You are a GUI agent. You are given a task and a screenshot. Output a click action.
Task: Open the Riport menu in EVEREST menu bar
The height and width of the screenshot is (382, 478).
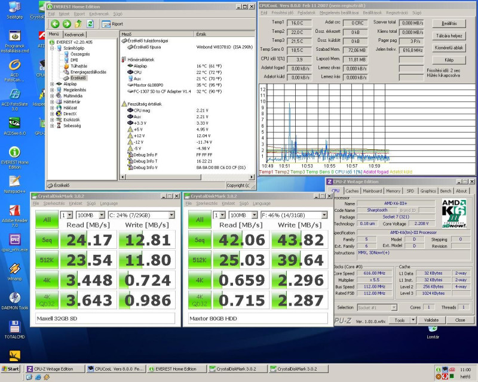pos(79,14)
